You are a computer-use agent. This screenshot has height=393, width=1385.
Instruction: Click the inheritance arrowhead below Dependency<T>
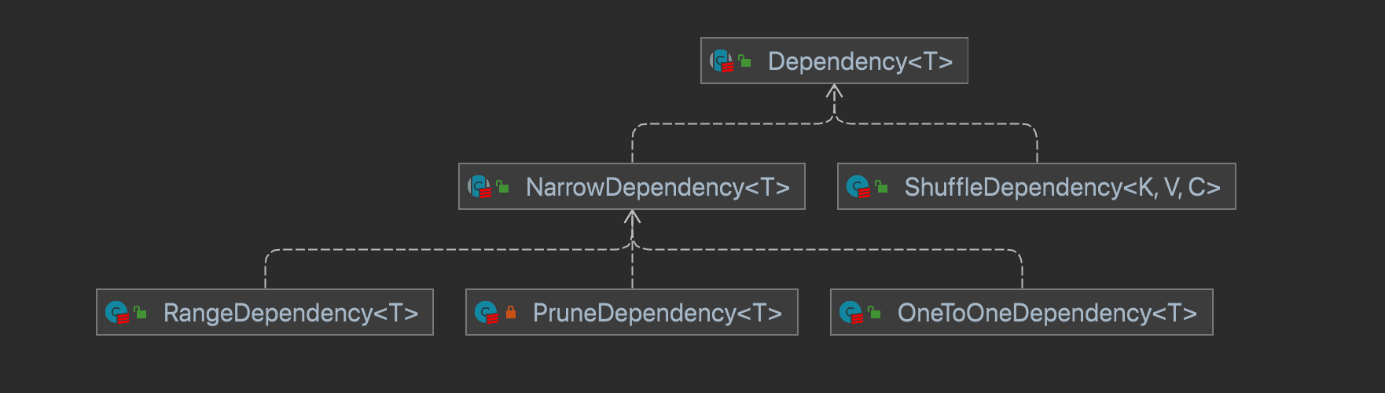point(834,92)
